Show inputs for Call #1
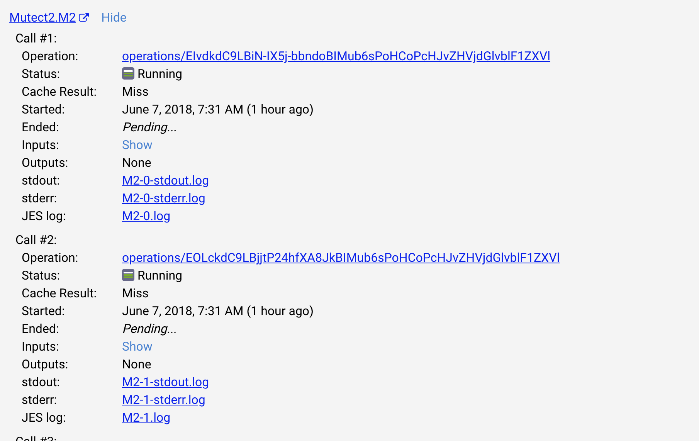Image resolution: width=699 pixels, height=441 pixels. point(137,145)
